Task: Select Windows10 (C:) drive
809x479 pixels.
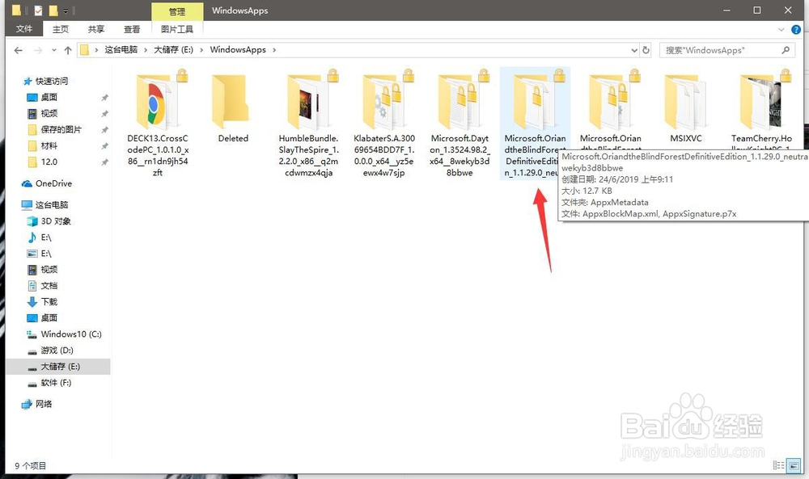Action: [x=64, y=334]
